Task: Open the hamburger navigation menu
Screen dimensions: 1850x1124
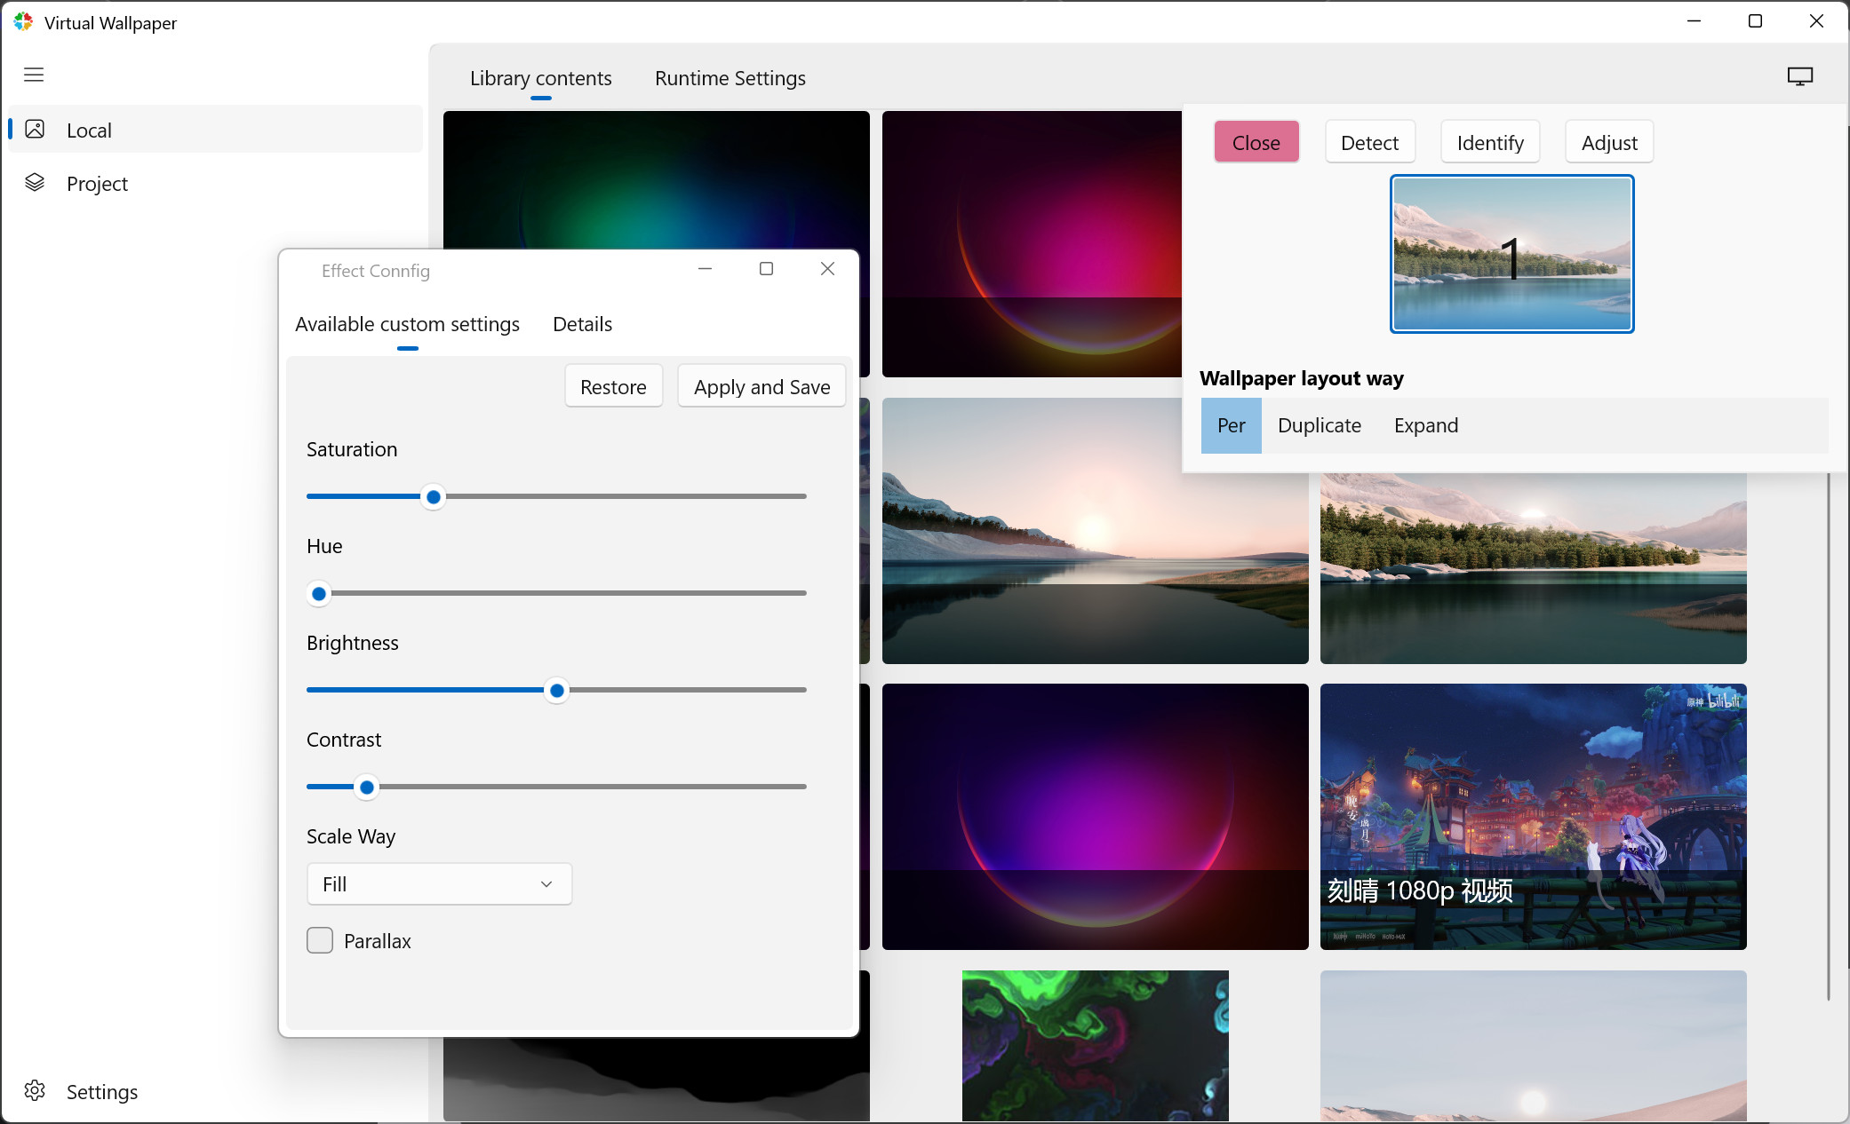Action: [x=34, y=75]
